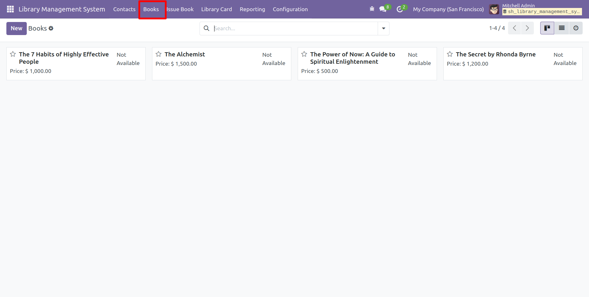The image size is (589, 297).
Task: Go to the Library Card menu
Action: (216, 9)
